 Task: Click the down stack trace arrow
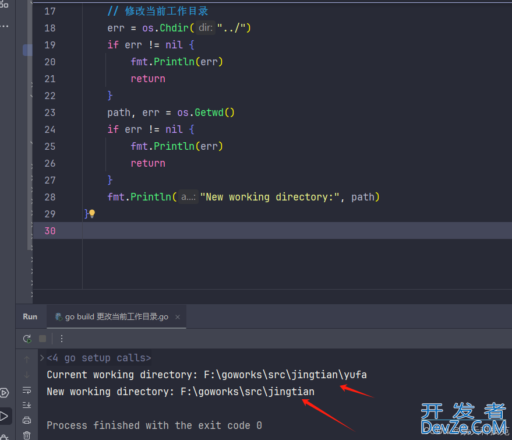(x=27, y=375)
